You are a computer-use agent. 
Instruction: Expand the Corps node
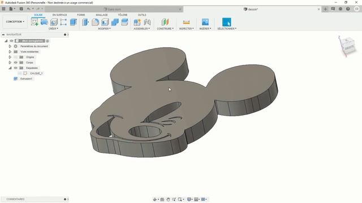click(x=10, y=63)
